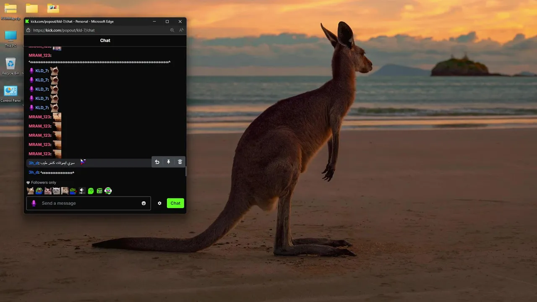Insert the pepe clown quick emote
537x302 pixels.
pyautogui.click(x=39, y=191)
